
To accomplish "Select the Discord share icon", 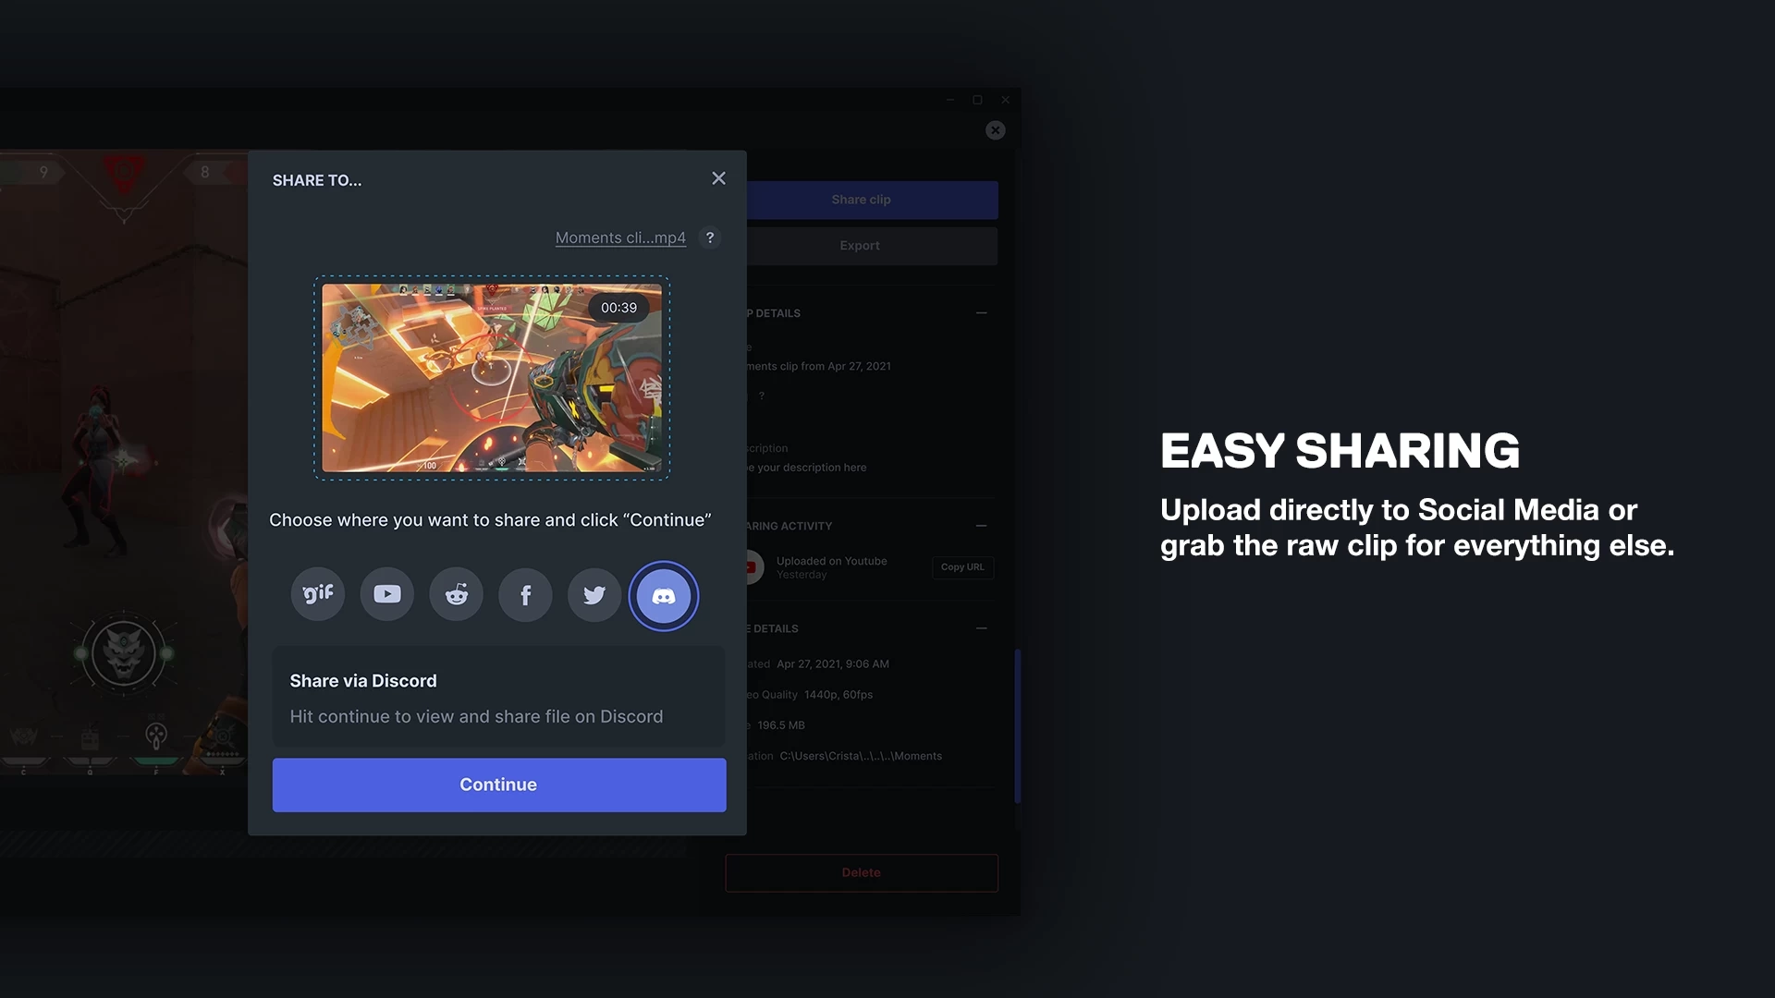I will (x=662, y=593).
